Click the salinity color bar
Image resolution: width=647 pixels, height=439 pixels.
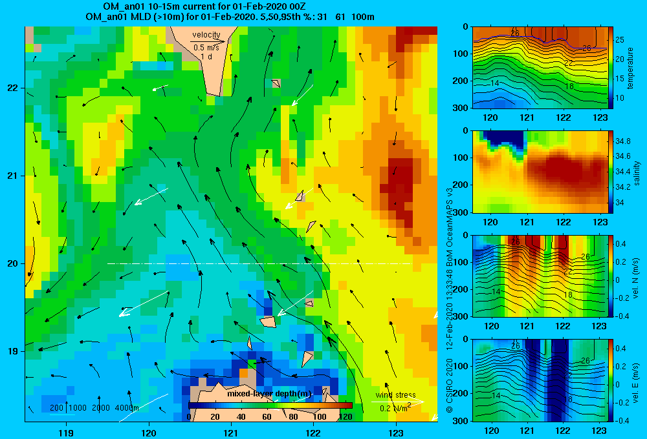click(x=611, y=172)
